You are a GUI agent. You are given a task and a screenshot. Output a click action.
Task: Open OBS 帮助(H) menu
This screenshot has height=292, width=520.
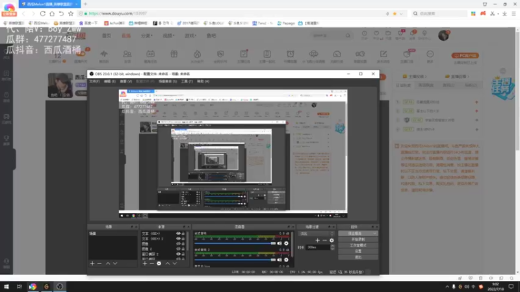pyautogui.click(x=203, y=82)
